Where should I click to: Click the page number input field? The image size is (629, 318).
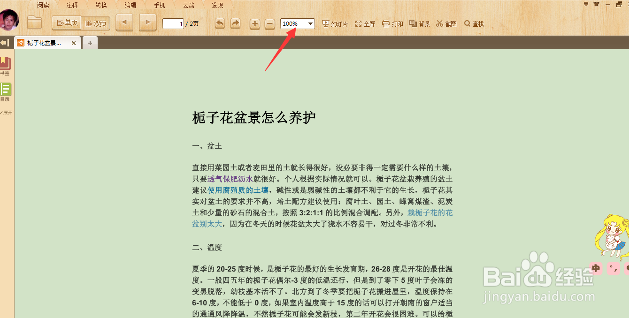172,23
